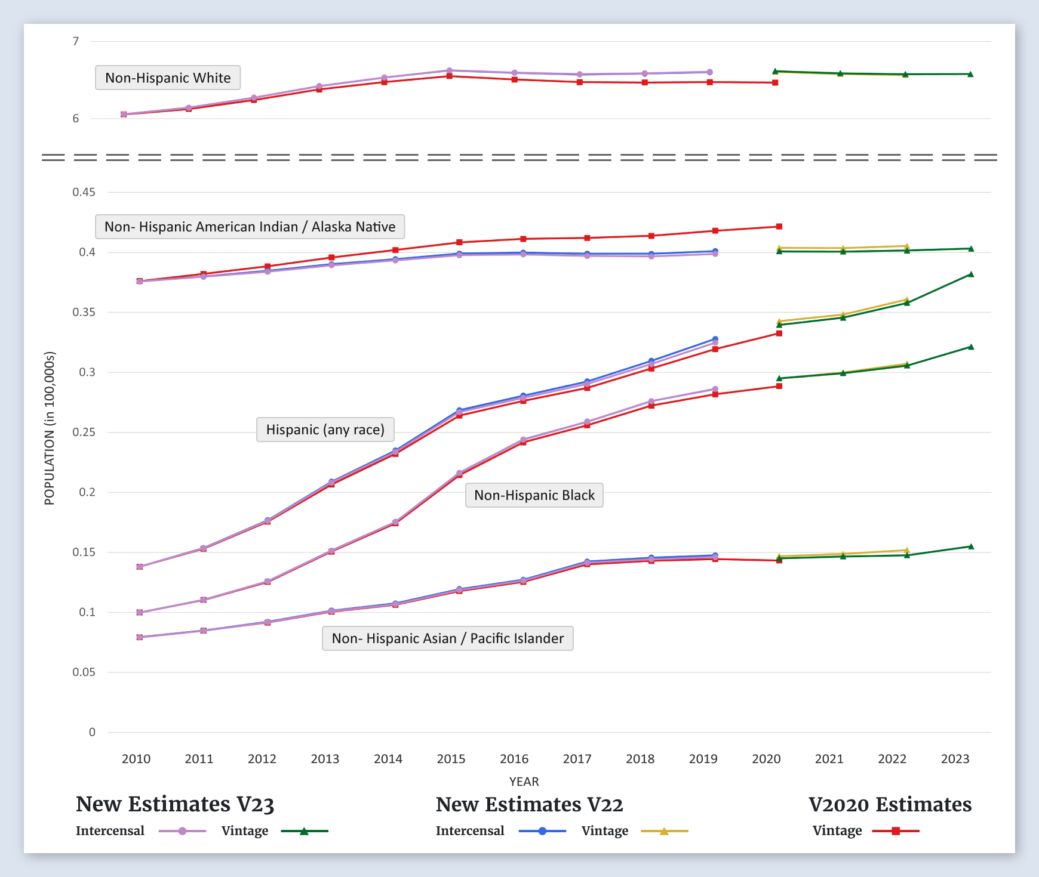Click the green triangle V23 Vintage legend marker

tap(304, 831)
